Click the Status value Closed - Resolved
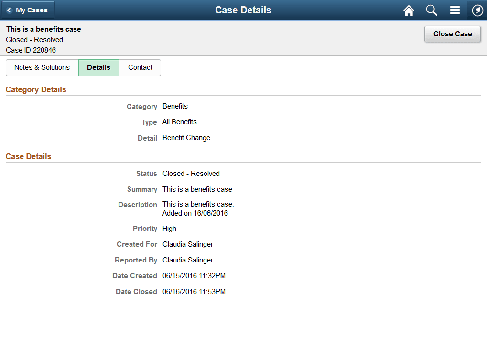Image resolution: width=487 pixels, height=339 pixels. tap(191, 174)
